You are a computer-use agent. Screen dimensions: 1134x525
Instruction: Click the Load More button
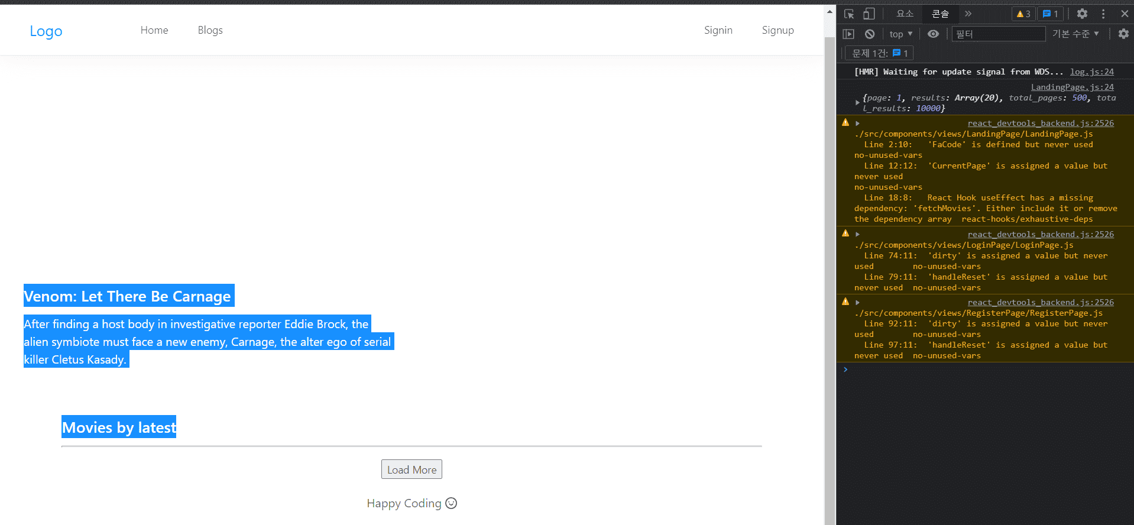point(412,469)
